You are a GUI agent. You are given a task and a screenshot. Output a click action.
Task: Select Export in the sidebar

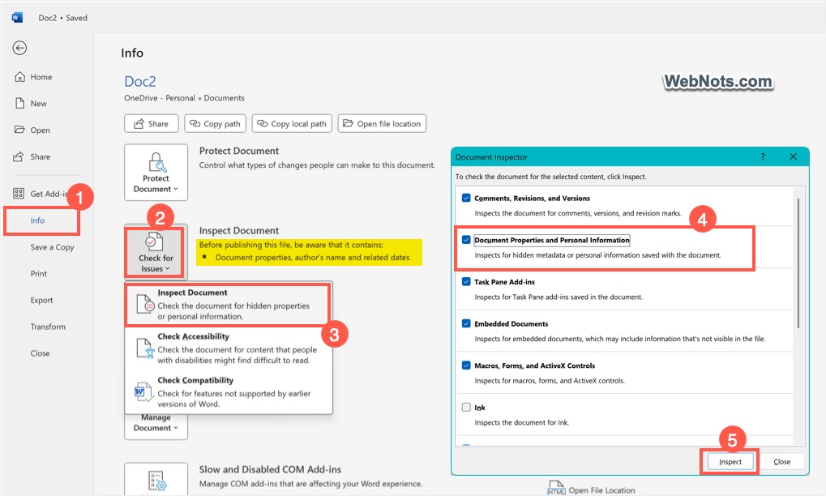click(x=41, y=300)
